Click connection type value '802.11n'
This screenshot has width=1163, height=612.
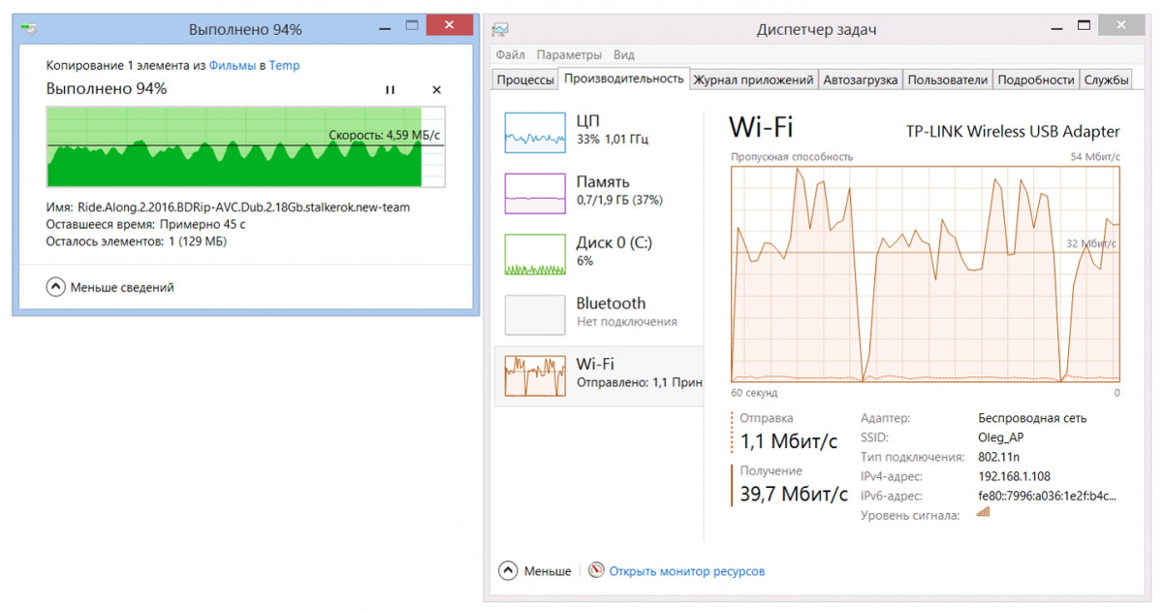tap(1000, 457)
